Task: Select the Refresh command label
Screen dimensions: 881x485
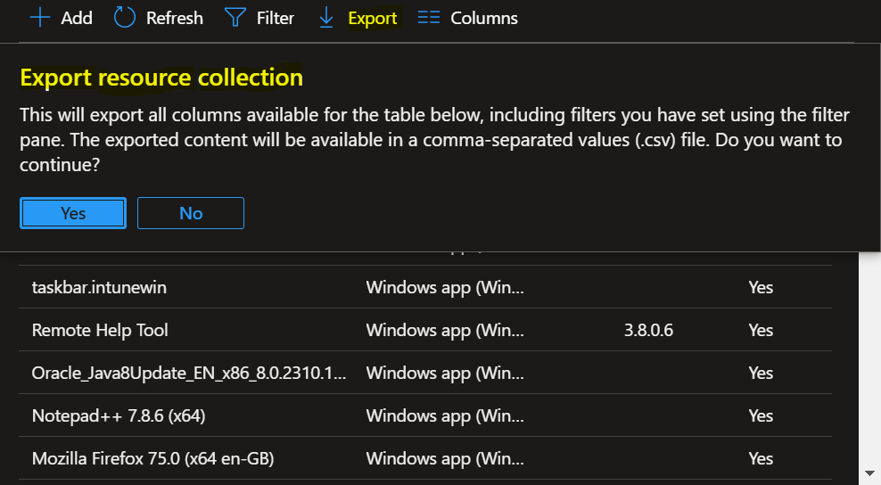Action: click(175, 18)
